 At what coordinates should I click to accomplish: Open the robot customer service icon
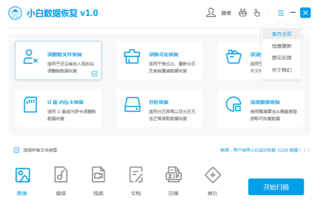[243, 13]
